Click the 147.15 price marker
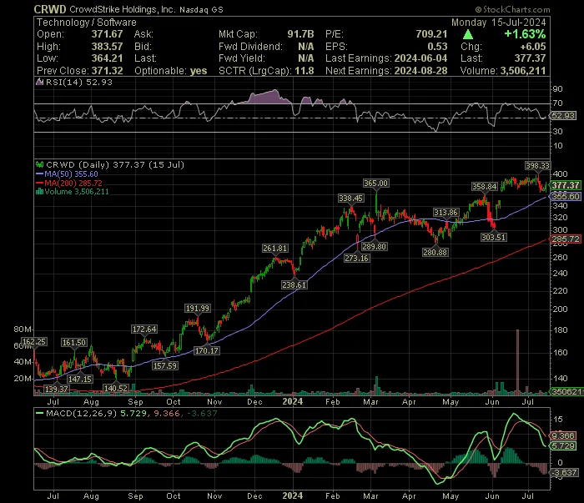 coord(80,379)
